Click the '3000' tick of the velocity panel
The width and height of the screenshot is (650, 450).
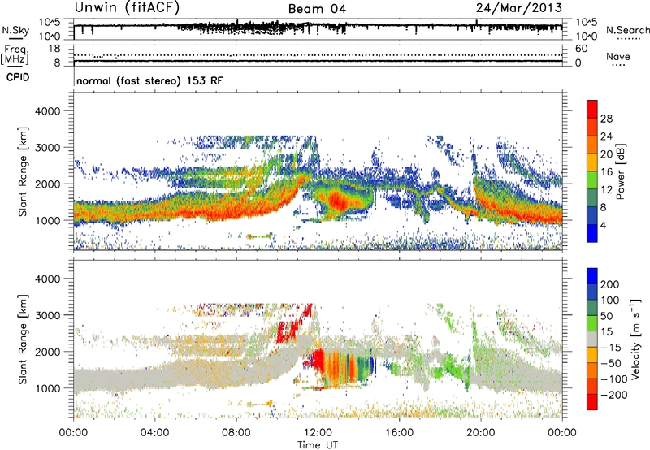[x=47, y=315]
